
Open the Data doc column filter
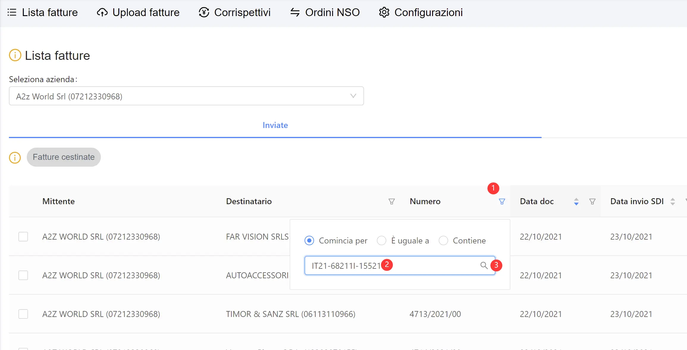click(x=592, y=201)
